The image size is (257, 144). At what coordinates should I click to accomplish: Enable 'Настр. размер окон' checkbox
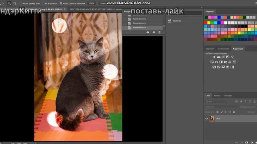coord(20,4)
